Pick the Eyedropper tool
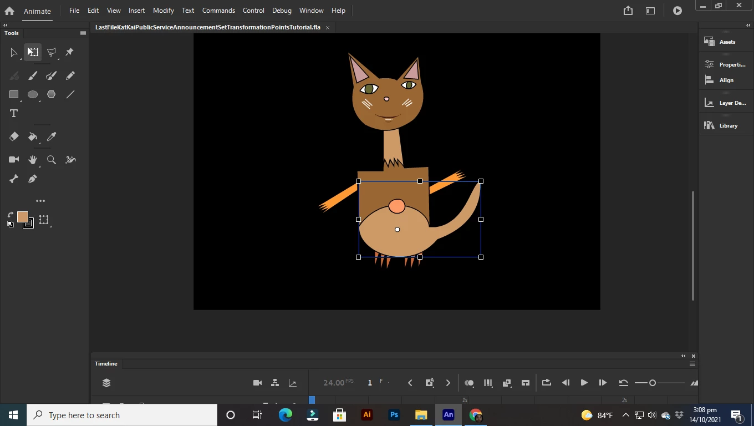This screenshot has height=426, width=754. 52,136
